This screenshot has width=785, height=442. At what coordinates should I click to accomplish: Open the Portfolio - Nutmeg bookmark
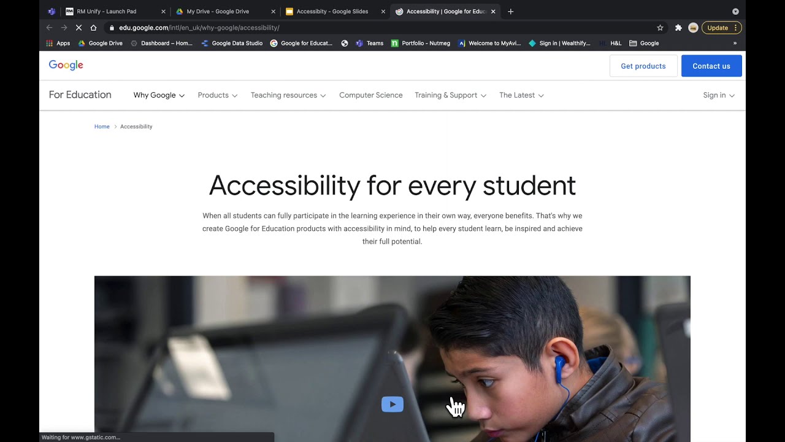(421, 43)
